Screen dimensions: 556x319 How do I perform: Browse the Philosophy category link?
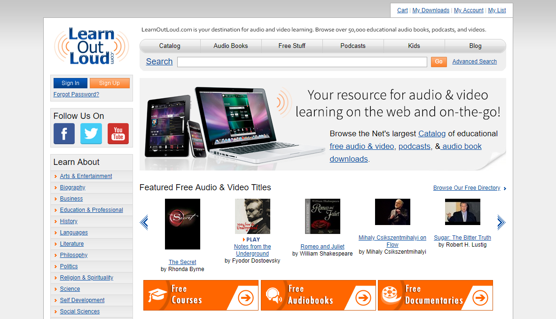click(74, 255)
